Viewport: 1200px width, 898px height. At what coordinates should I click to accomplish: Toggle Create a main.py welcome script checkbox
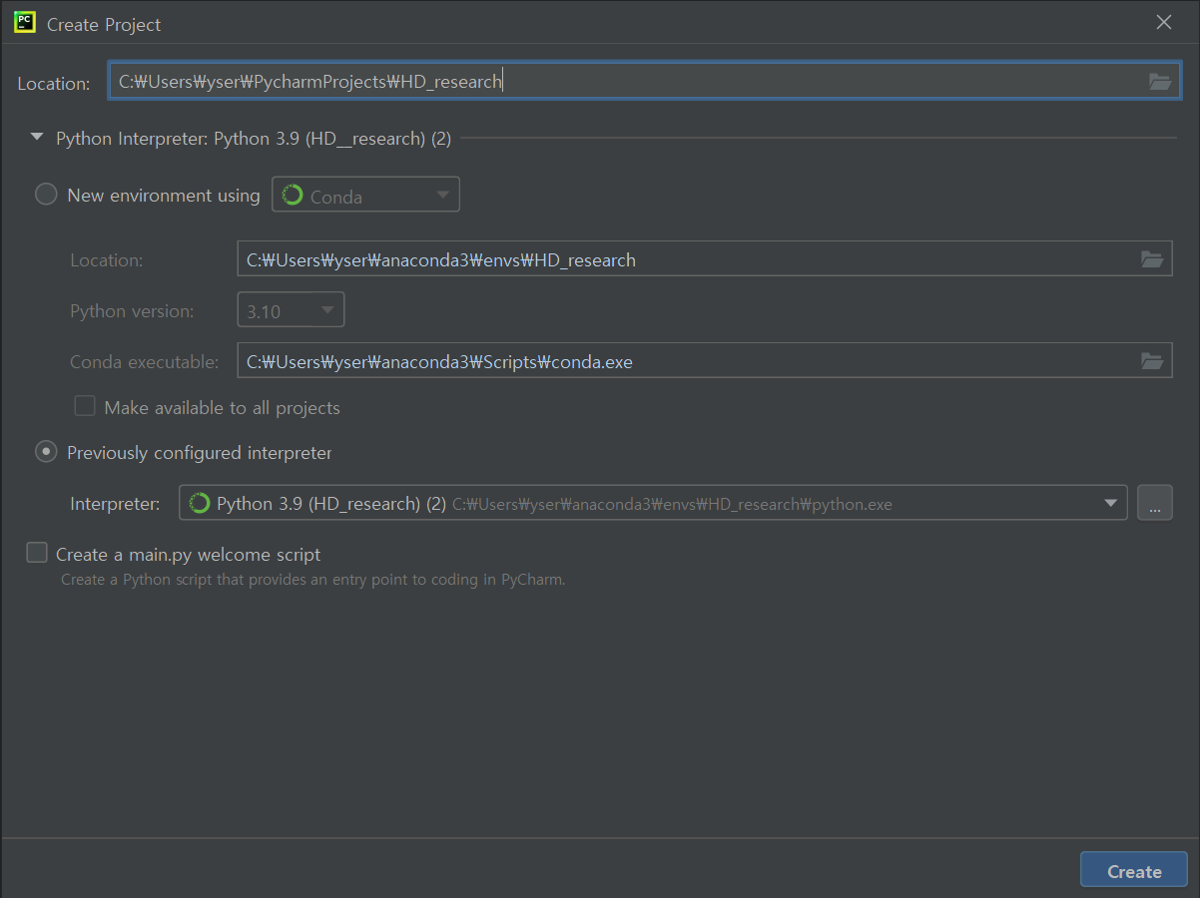coord(37,553)
